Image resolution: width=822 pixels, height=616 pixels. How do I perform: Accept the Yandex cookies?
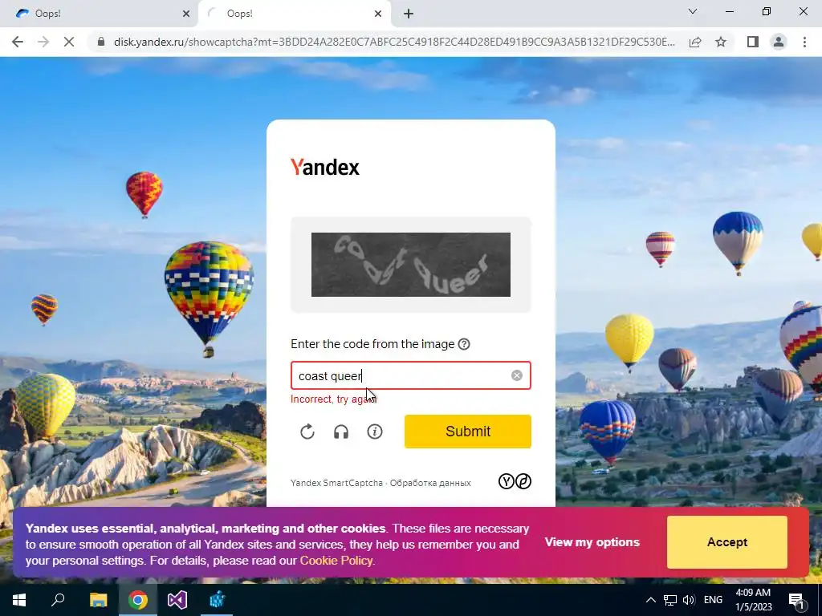coord(727,542)
